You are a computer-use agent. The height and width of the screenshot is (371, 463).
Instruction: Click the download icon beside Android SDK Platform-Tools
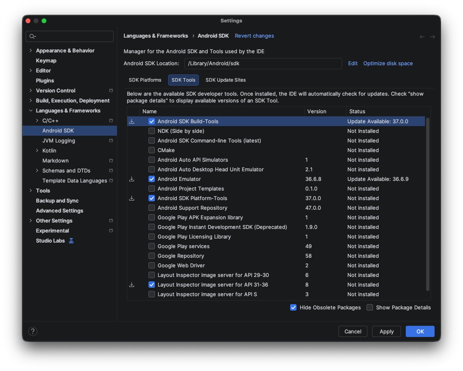(x=132, y=198)
